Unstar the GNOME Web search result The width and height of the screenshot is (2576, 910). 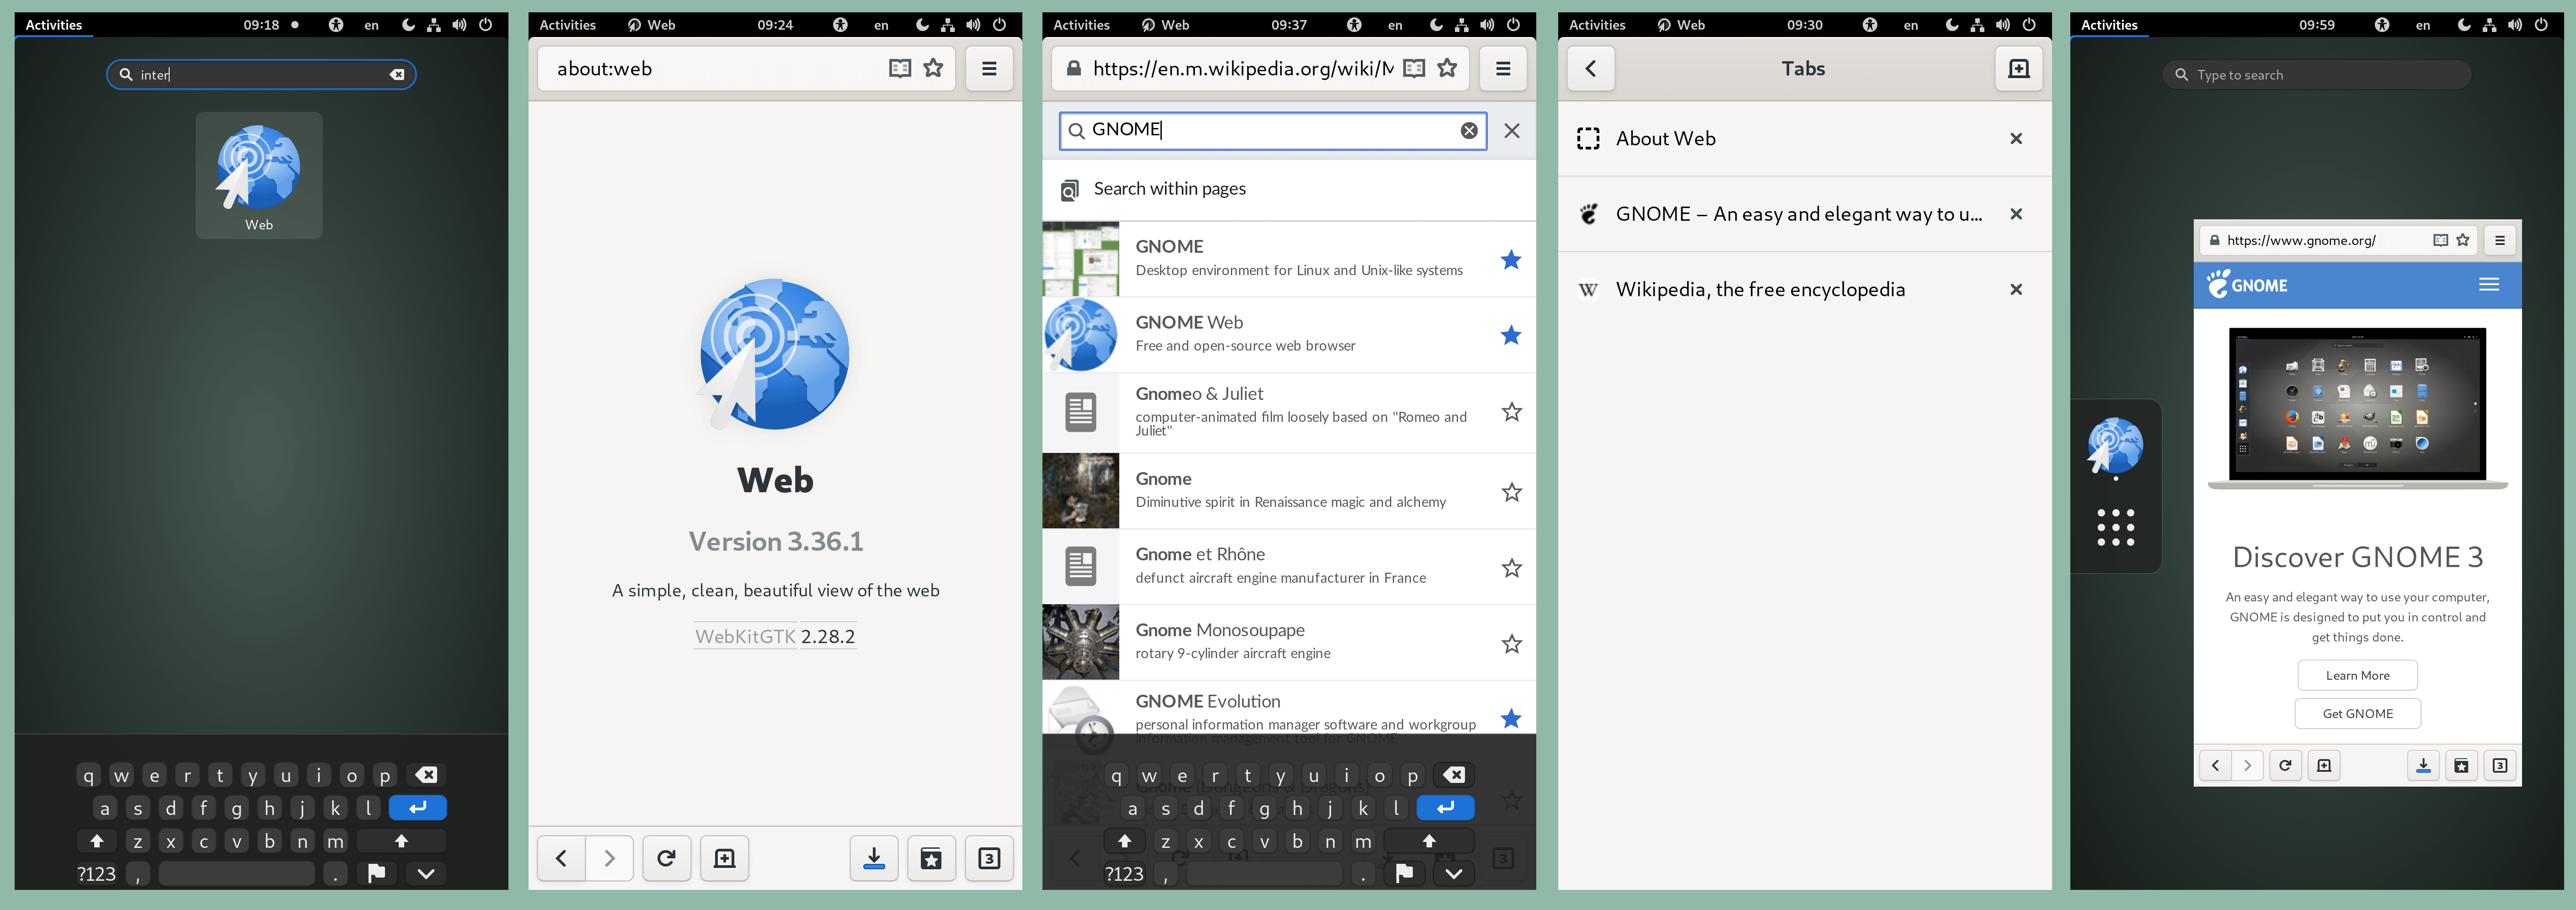click(x=1511, y=335)
